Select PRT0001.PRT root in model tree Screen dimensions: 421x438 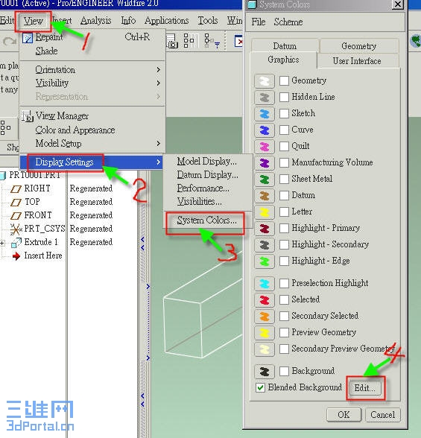click(x=34, y=175)
